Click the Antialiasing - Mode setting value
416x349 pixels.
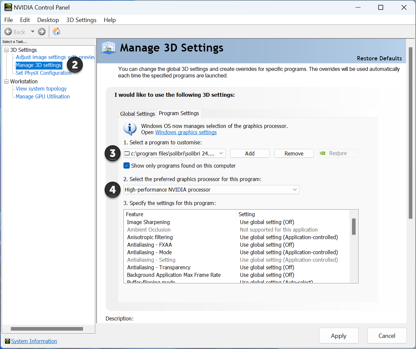(x=289, y=252)
